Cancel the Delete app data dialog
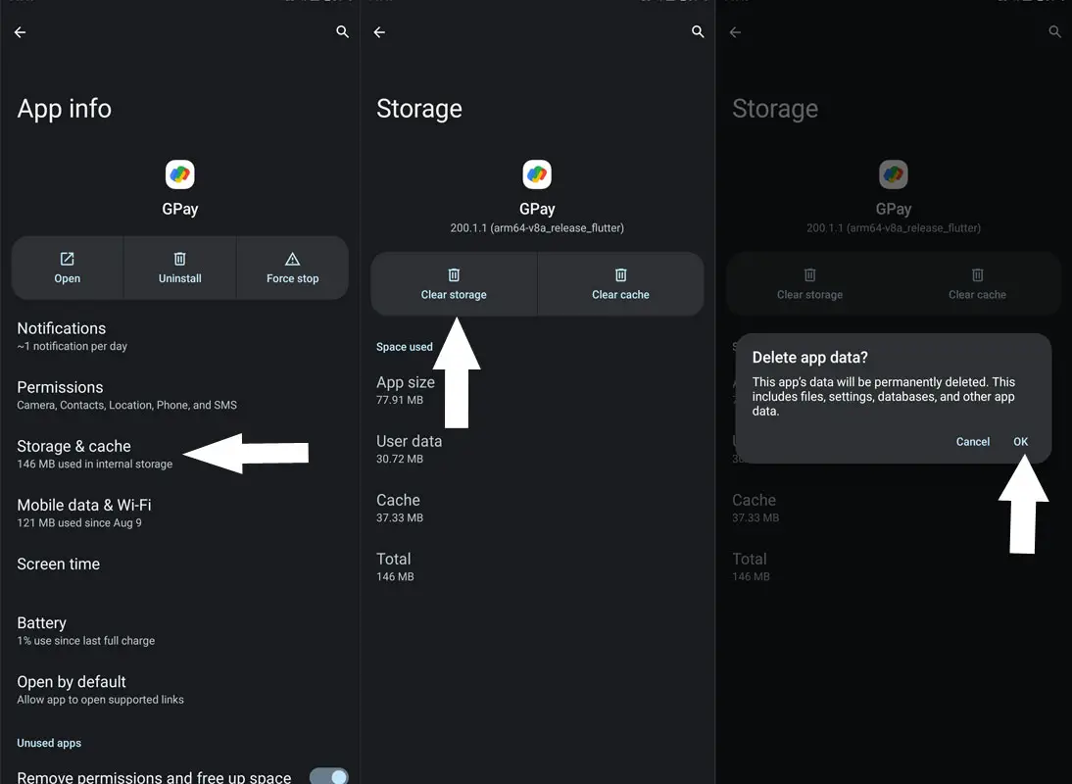The image size is (1072, 784). (x=972, y=442)
